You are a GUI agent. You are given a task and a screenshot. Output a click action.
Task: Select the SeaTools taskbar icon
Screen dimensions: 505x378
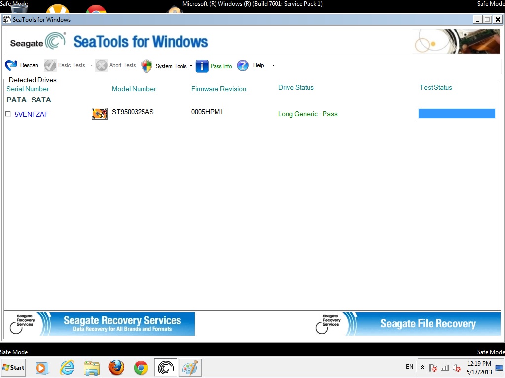(x=166, y=367)
